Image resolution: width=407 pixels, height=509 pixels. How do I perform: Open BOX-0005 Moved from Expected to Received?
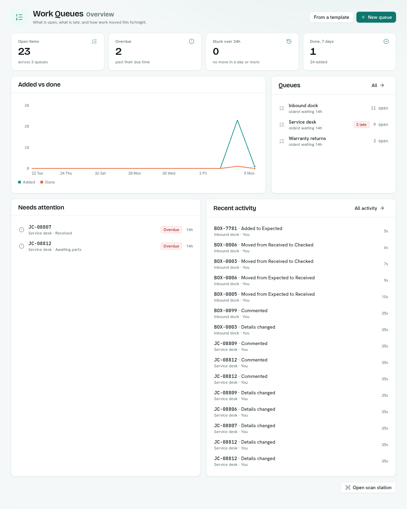[301, 297]
